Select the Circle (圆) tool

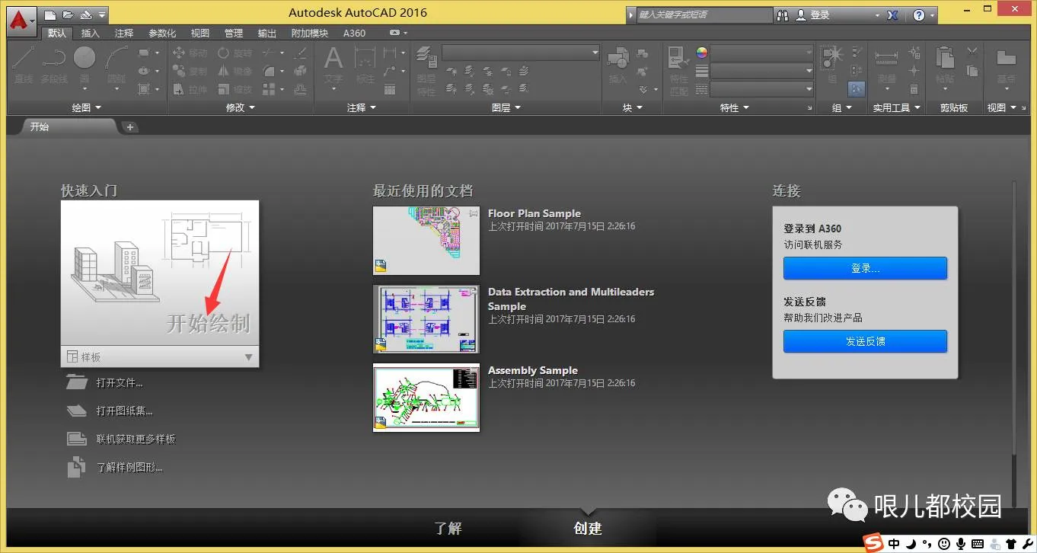pos(85,66)
